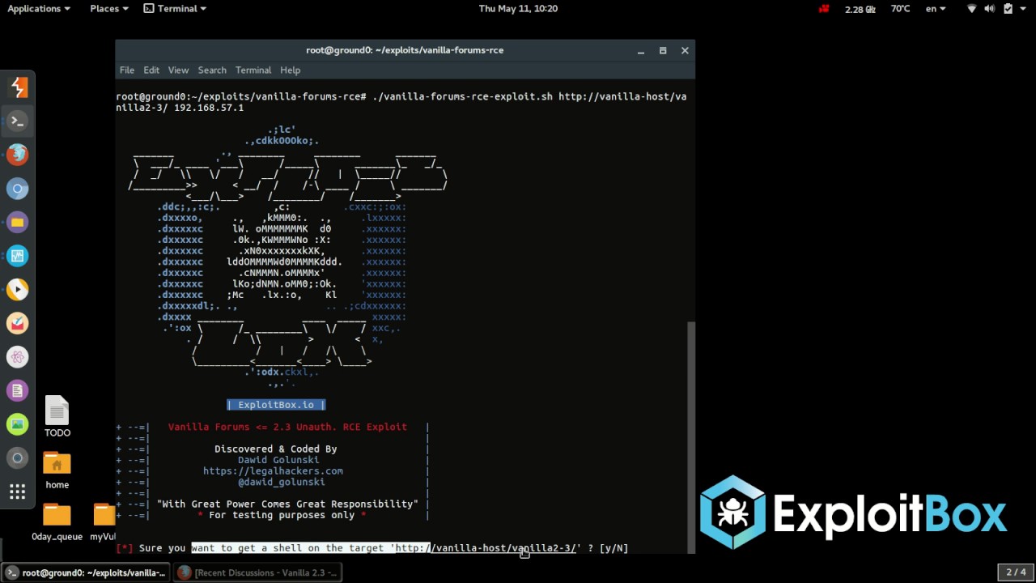Click the 70°C temperature indicator

pos(900,9)
